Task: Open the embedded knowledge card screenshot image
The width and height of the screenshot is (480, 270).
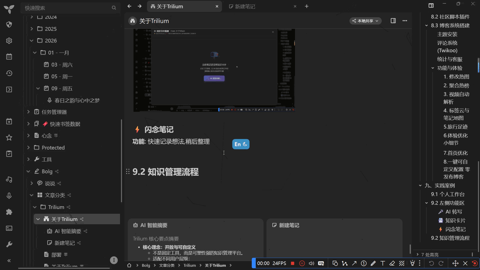Action: click(x=214, y=70)
